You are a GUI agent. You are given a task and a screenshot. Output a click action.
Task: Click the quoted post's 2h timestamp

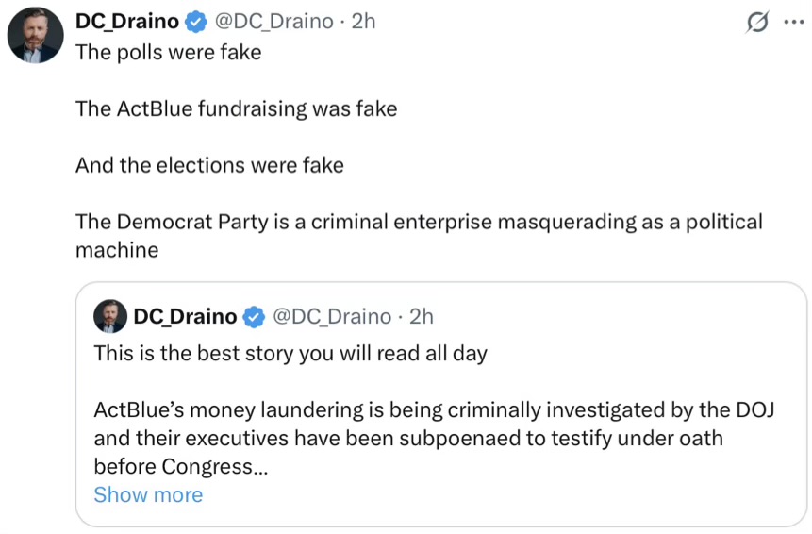[x=421, y=316]
